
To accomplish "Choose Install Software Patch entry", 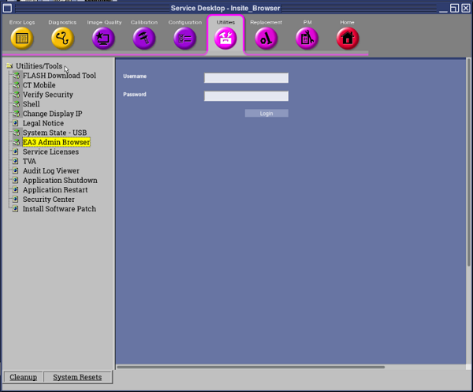I will click(x=59, y=209).
